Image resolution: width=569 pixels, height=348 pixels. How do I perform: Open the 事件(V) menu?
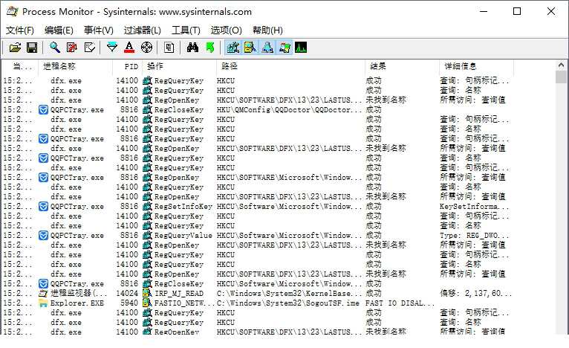click(99, 30)
